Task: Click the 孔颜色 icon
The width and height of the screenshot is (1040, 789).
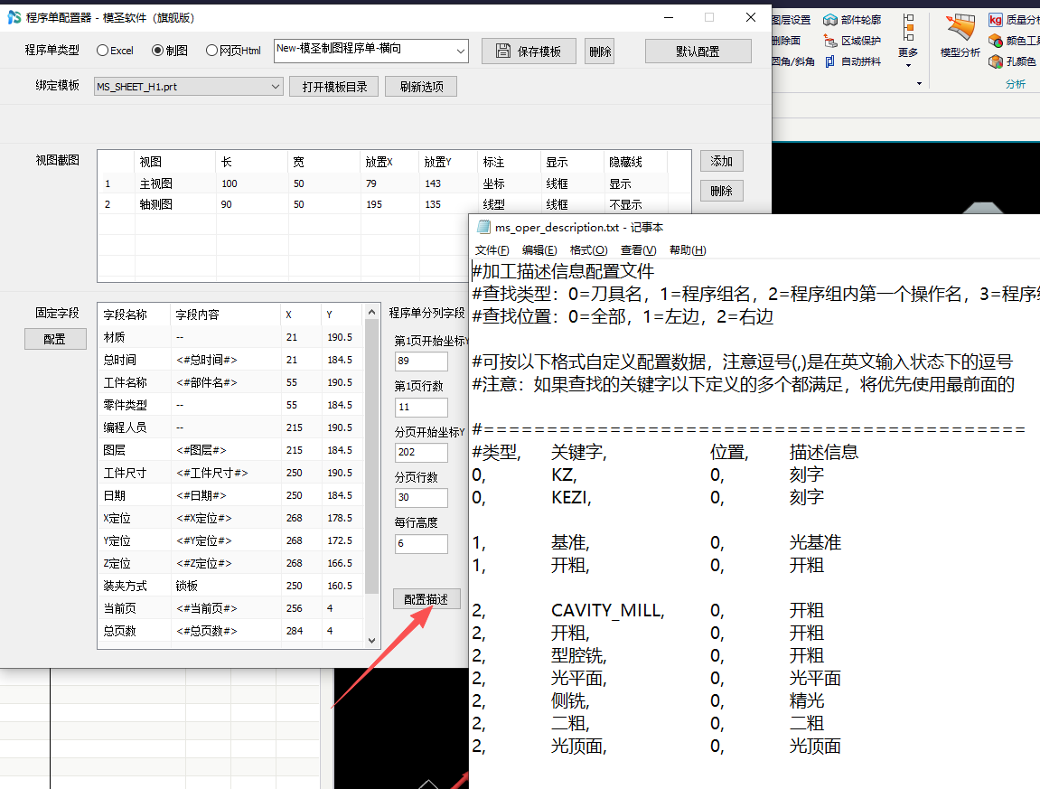Action: pyautogui.click(x=996, y=61)
